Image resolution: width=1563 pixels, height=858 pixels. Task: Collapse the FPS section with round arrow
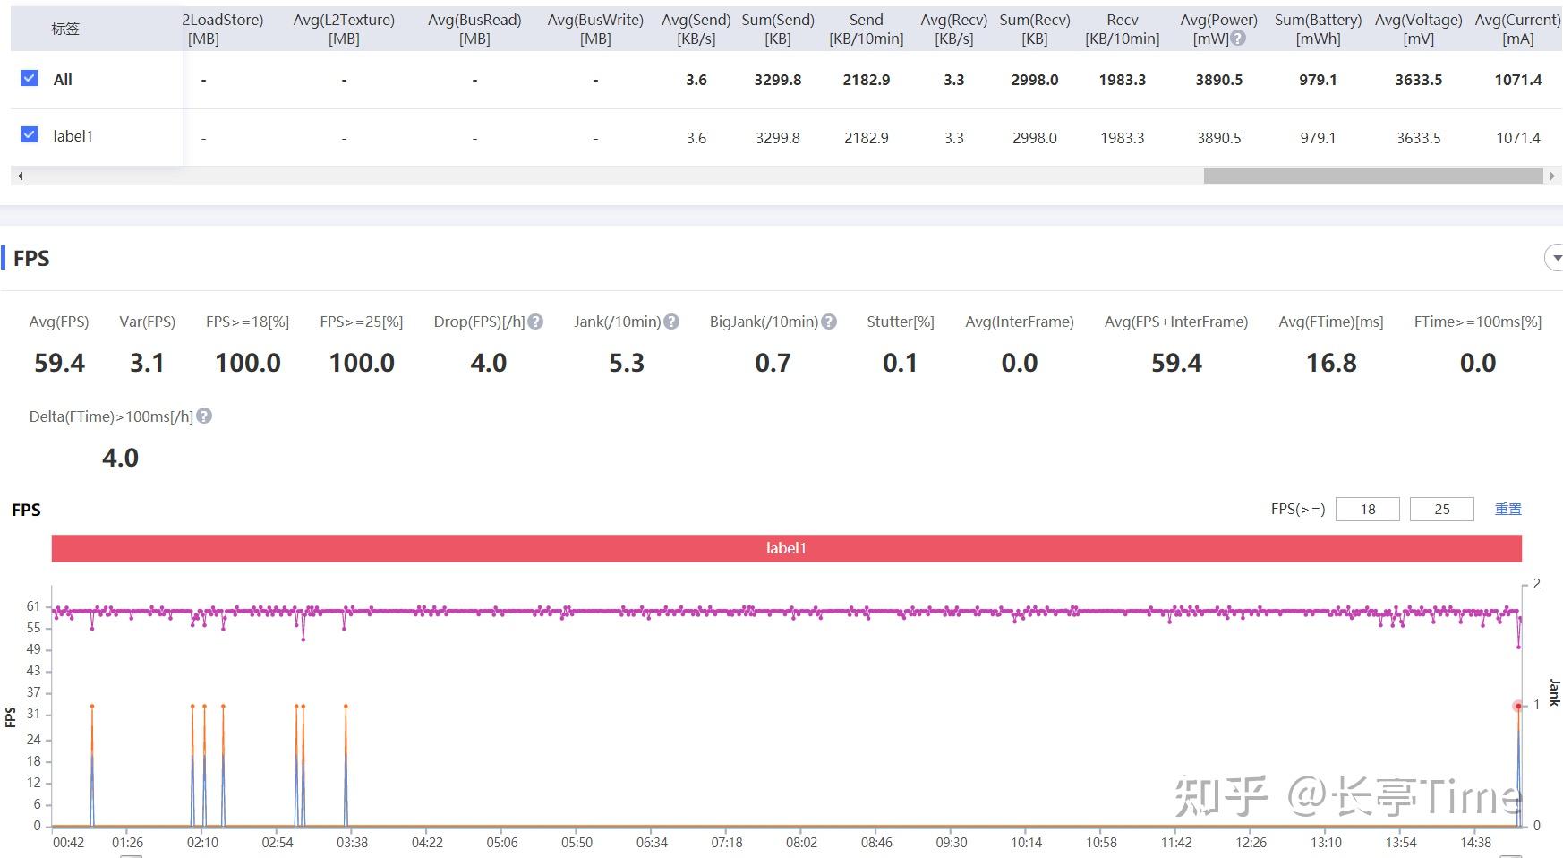click(1555, 258)
